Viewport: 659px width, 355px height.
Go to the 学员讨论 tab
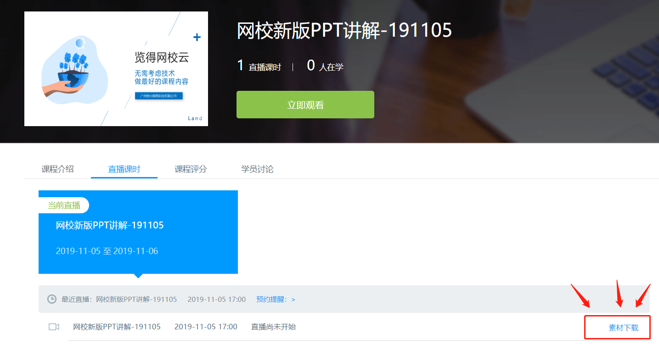click(x=257, y=169)
